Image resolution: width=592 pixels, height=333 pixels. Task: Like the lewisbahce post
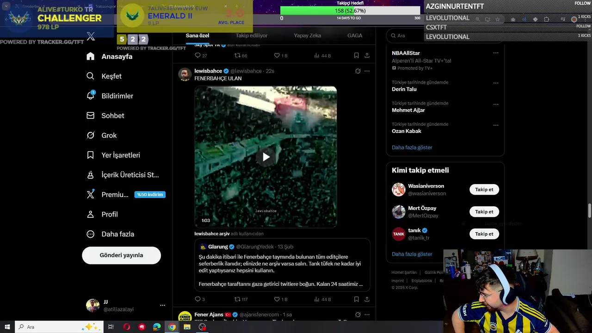click(281, 299)
